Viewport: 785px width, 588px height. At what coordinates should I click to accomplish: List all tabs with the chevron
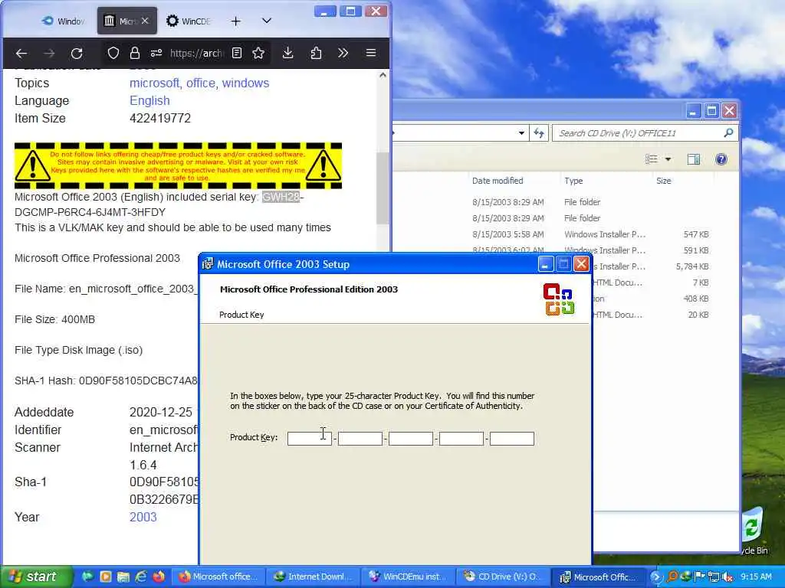pos(267,21)
